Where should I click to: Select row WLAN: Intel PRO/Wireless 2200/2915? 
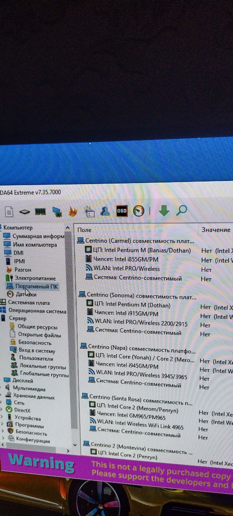click(x=137, y=322)
